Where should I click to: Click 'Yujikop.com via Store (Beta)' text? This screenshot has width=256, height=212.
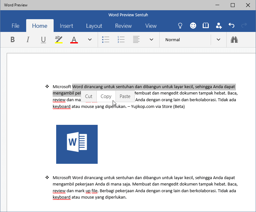point(158,107)
